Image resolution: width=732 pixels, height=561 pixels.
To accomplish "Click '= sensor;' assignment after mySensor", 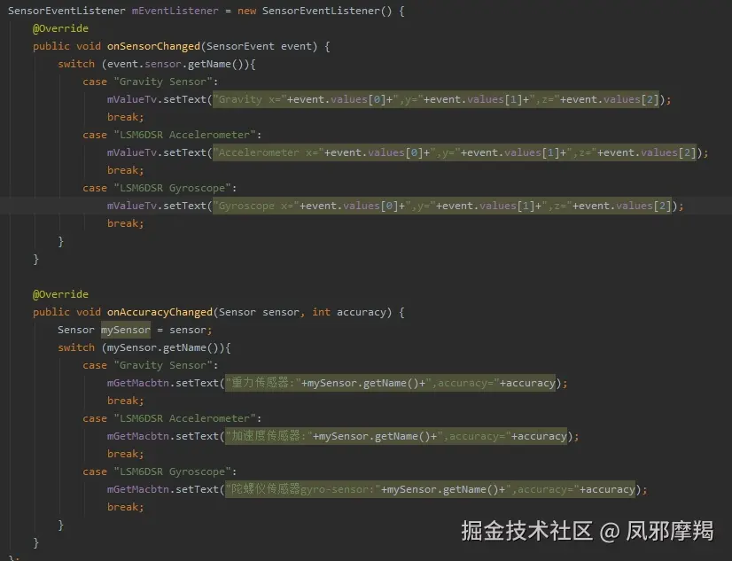I will tap(184, 330).
